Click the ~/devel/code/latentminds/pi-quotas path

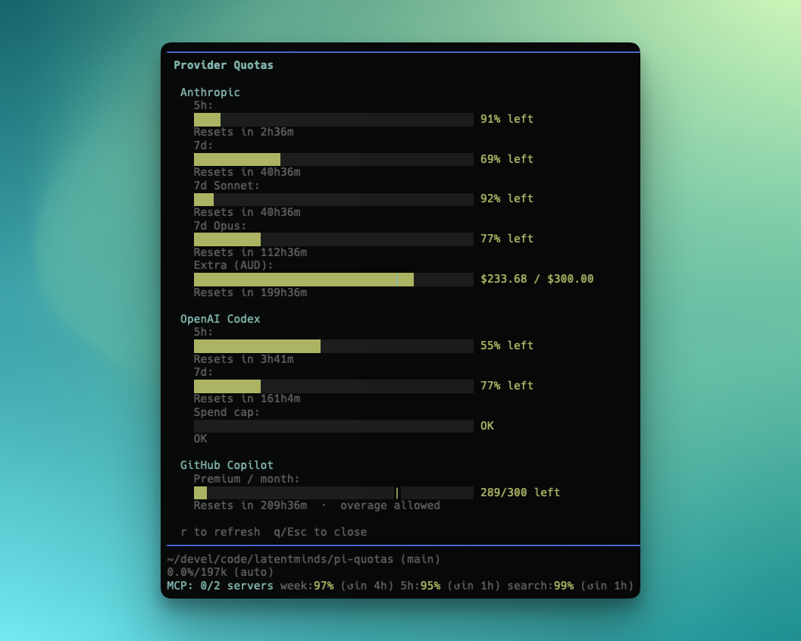pos(280,559)
